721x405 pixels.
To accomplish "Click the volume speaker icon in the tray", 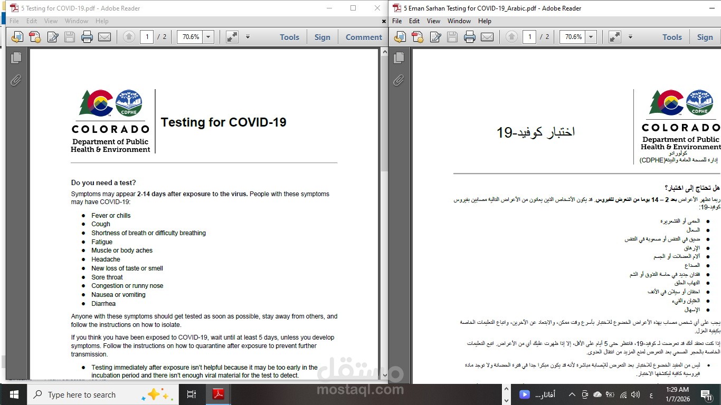I will coord(635,394).
